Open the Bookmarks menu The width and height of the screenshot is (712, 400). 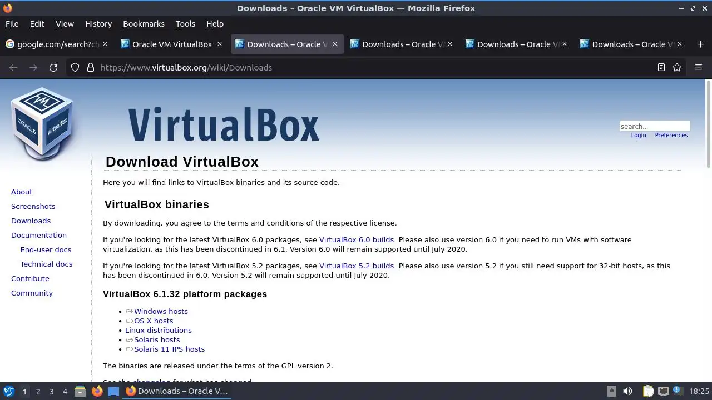click(144, 24)
